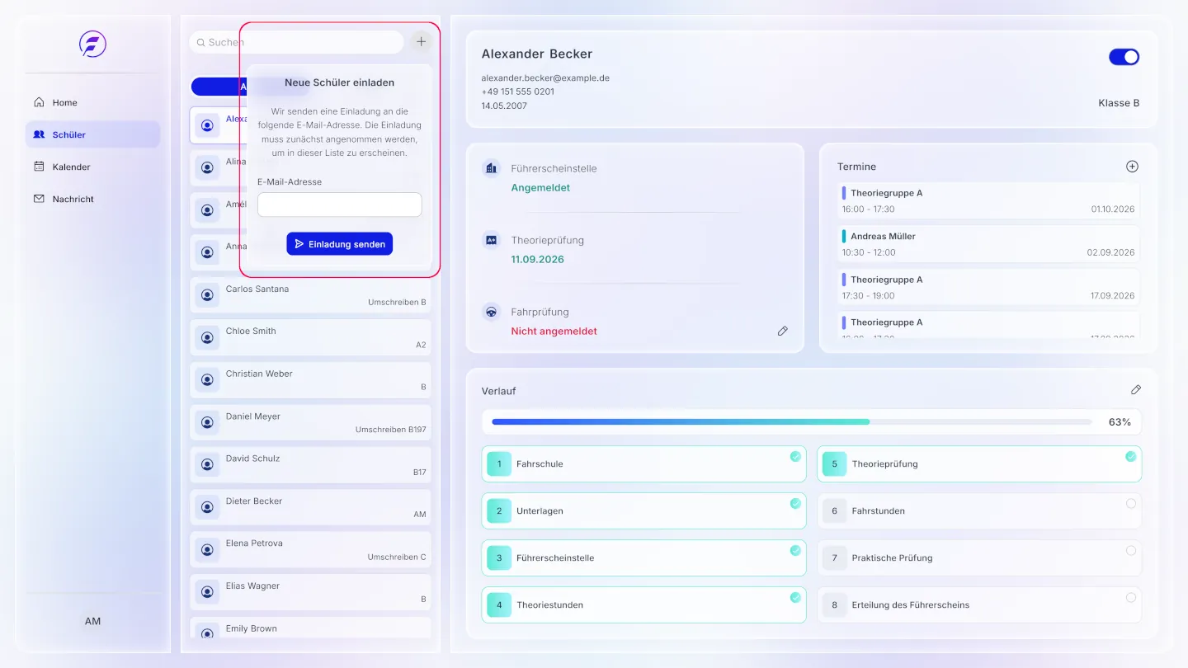The width and height of the screenshot is (1188, 668).
Task: Click Dieter Becker's avatar icon
Action: point(207,508)
